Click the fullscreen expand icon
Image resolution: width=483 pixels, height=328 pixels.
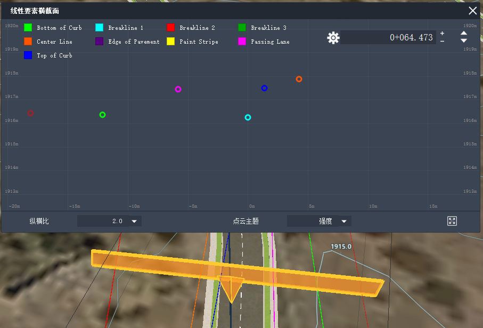click(452, 221)
